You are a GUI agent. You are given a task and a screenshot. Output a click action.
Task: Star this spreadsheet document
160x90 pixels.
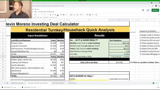[33, 9]
